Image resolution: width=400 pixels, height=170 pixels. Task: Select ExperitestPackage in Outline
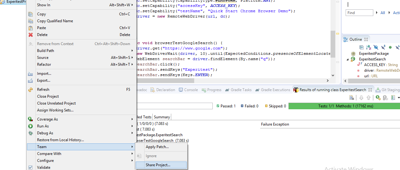pyautogui.click(x=374, y=54)
